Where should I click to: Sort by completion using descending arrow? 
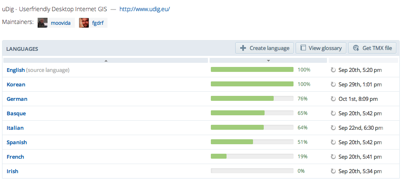pos(268,60)
